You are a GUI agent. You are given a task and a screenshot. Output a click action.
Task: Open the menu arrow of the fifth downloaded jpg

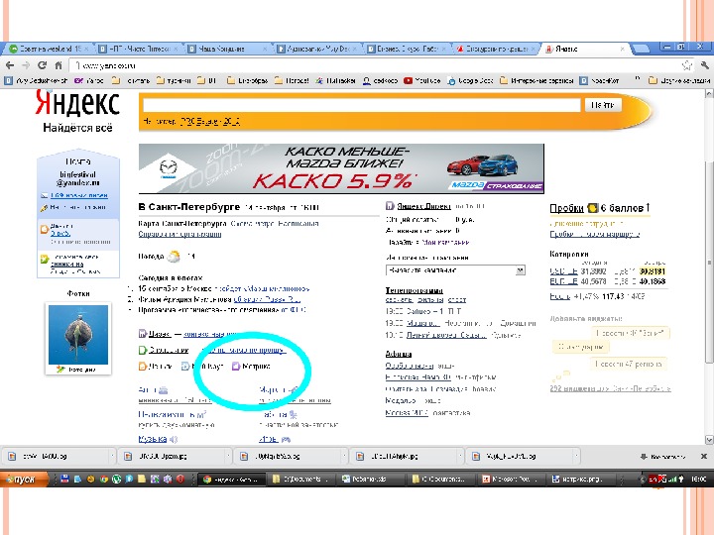click(576, 456)
